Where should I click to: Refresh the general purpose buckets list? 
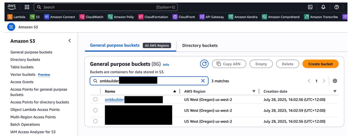coord(204,64)
